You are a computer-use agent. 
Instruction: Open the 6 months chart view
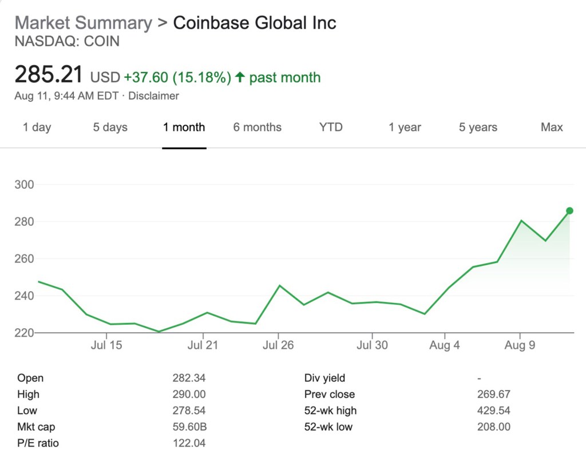click(257, 128)
